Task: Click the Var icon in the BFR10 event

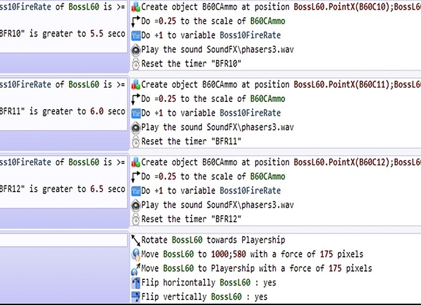Action: coord(136,35)
